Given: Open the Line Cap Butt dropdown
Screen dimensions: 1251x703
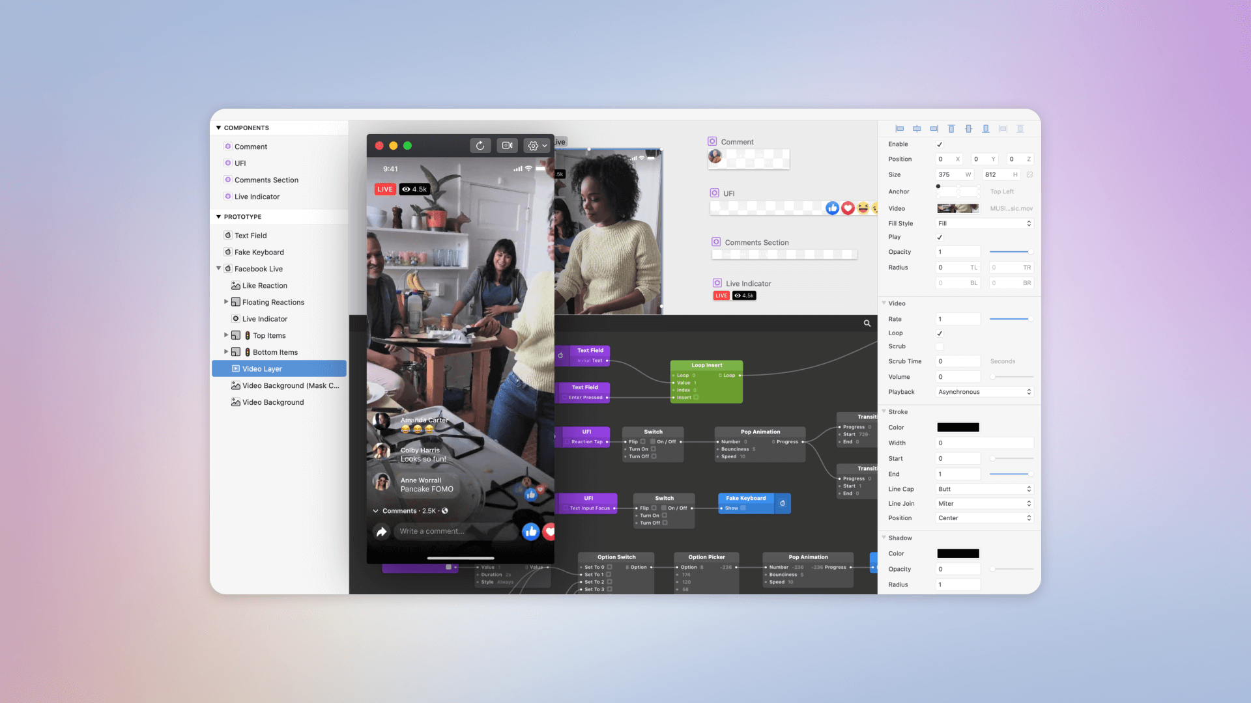Looking at the screenshot, I should pyautogui.click(x=985, y=489).
